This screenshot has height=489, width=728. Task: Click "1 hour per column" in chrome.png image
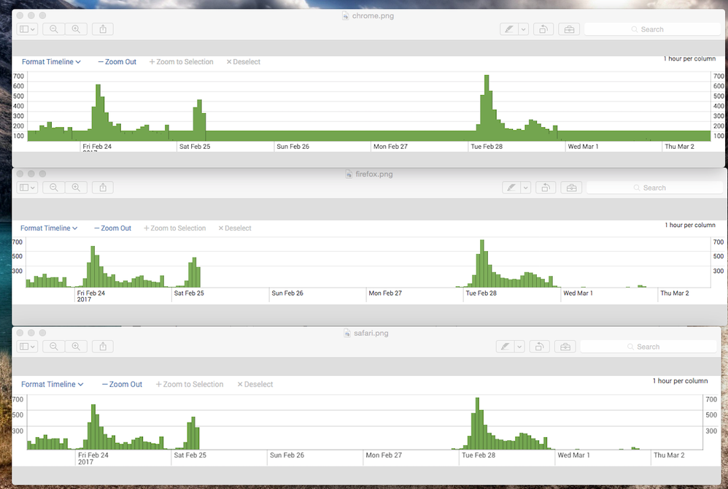pyautogui.click(x=689, y=58)
